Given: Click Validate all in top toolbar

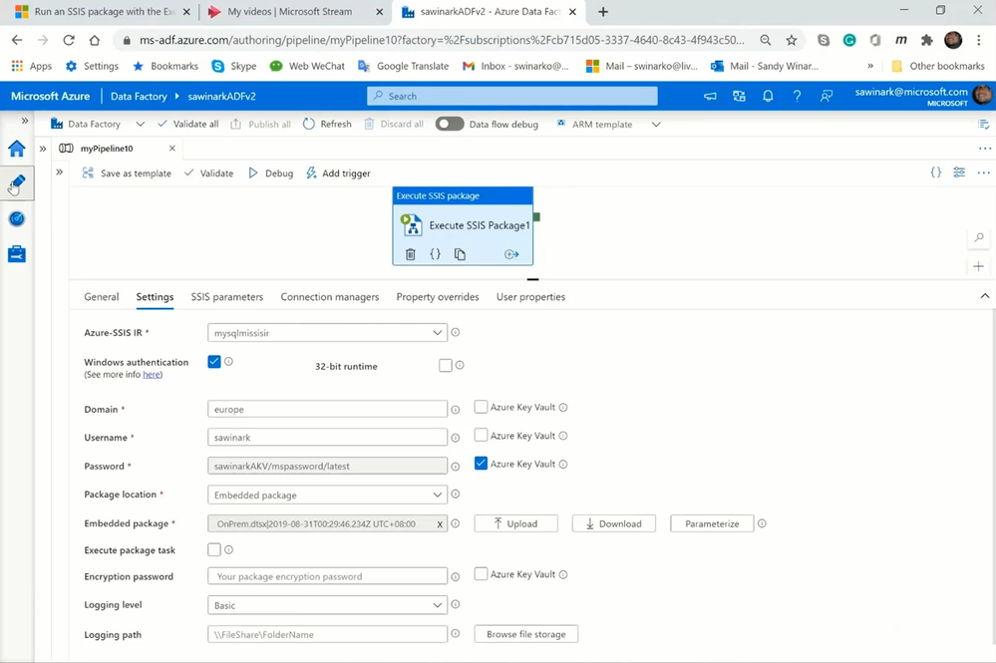Looking at the screenshot, I should tap(188, 124).
